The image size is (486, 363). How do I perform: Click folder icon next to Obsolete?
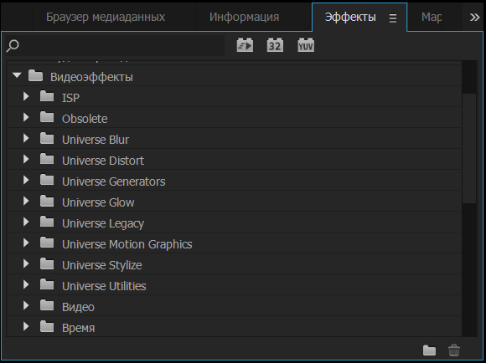tap(47, 118)
